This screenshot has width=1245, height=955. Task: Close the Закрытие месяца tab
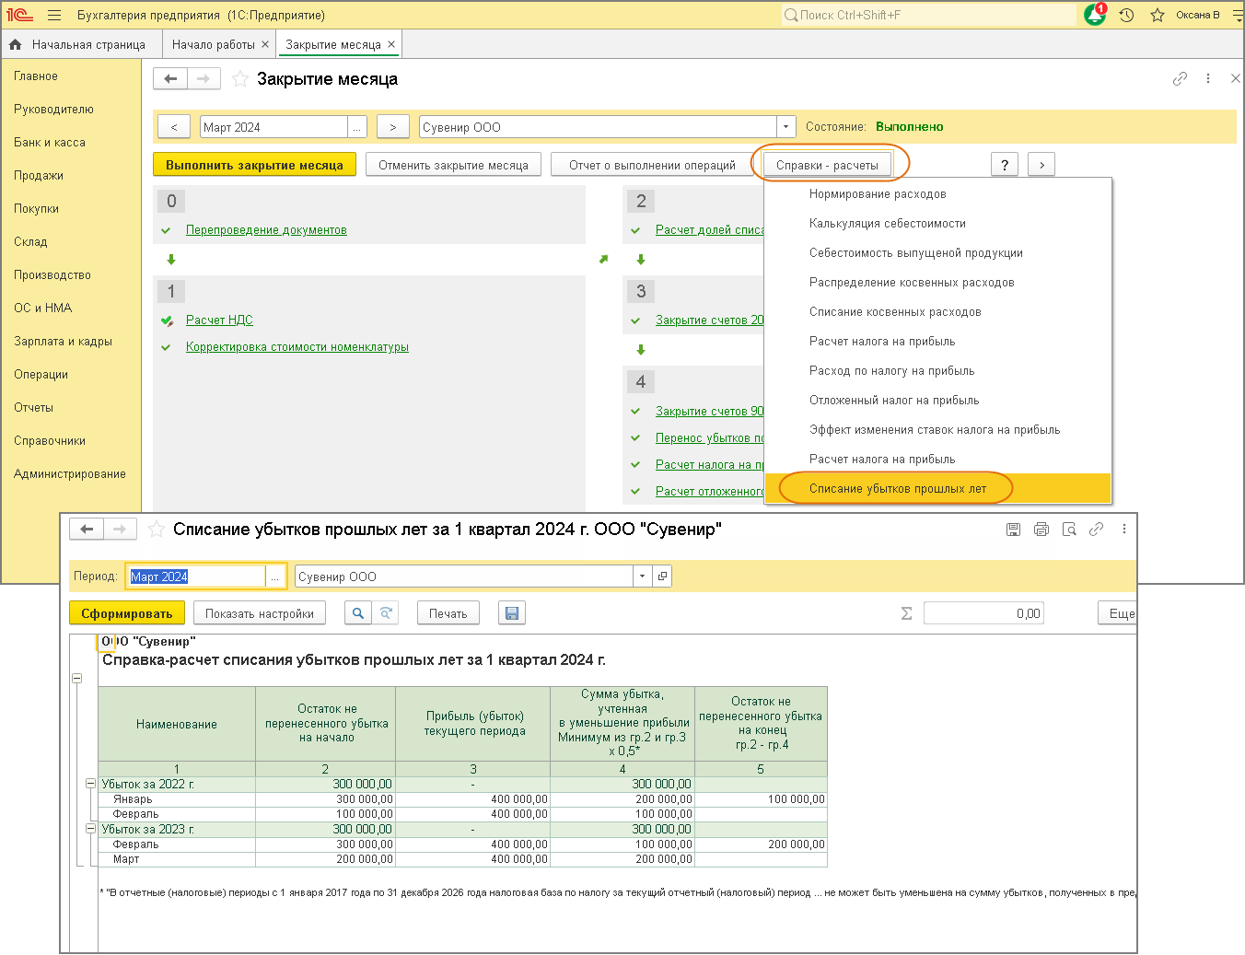pyautogui.click(x=391, y=44)
